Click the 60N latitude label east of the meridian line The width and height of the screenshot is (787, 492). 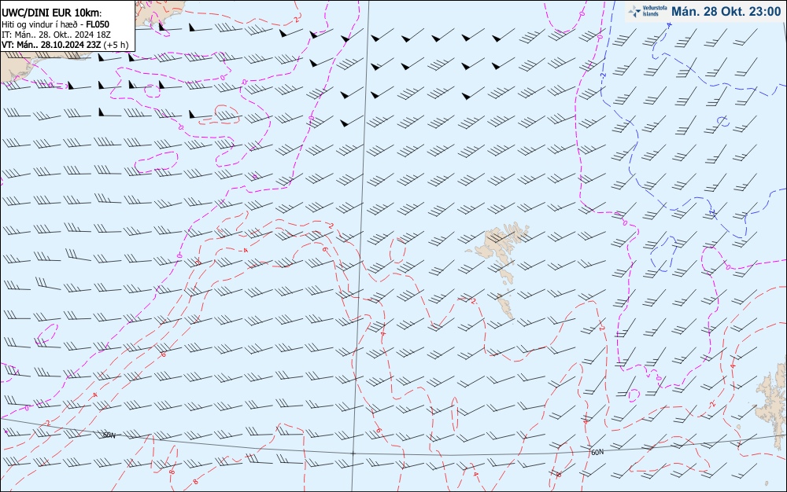pos(597,453)
